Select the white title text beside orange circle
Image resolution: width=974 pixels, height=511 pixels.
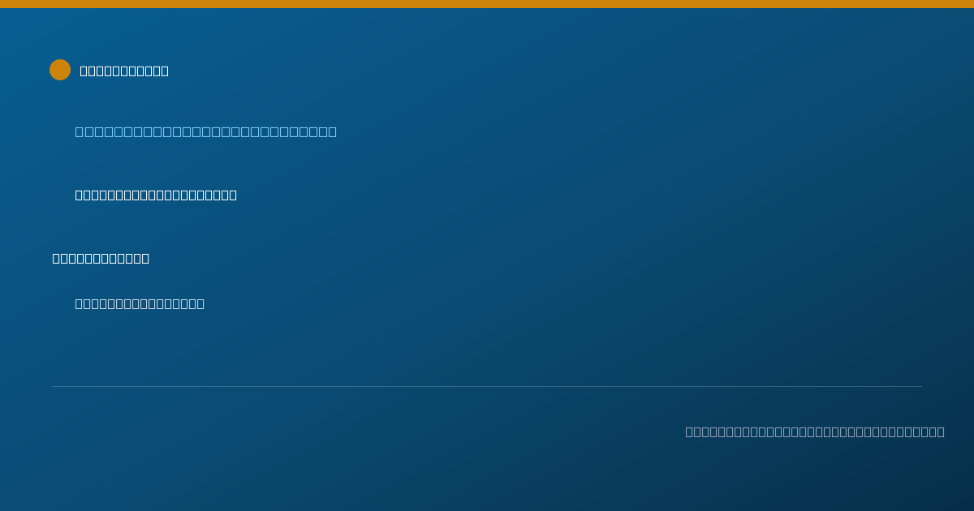[x=124, y=71]
